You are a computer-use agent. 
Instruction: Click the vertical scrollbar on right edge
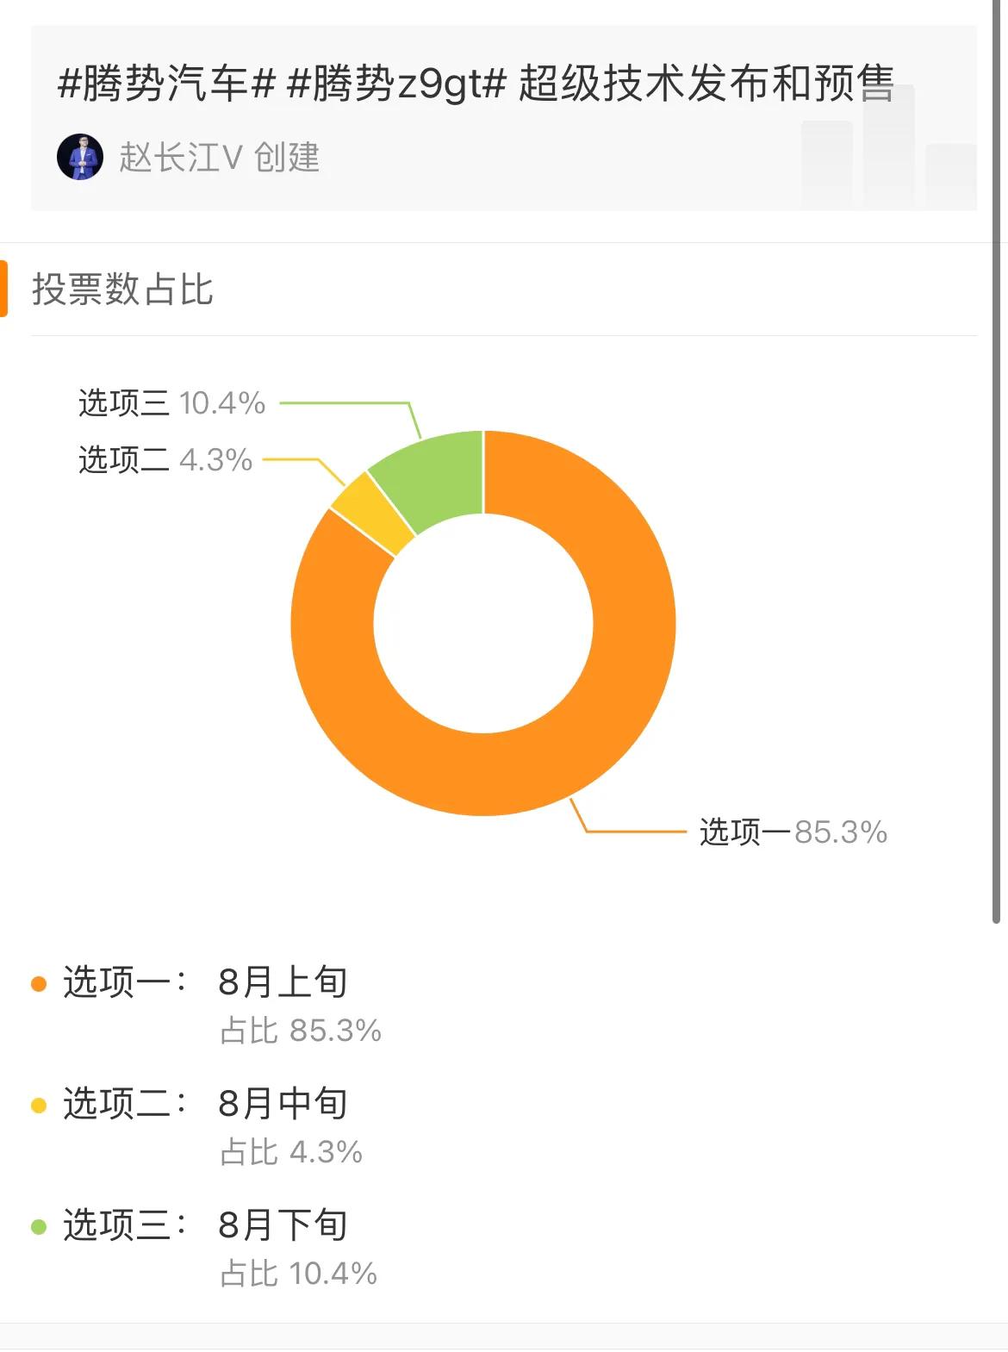pyautogui.click(x=997, y=461)
